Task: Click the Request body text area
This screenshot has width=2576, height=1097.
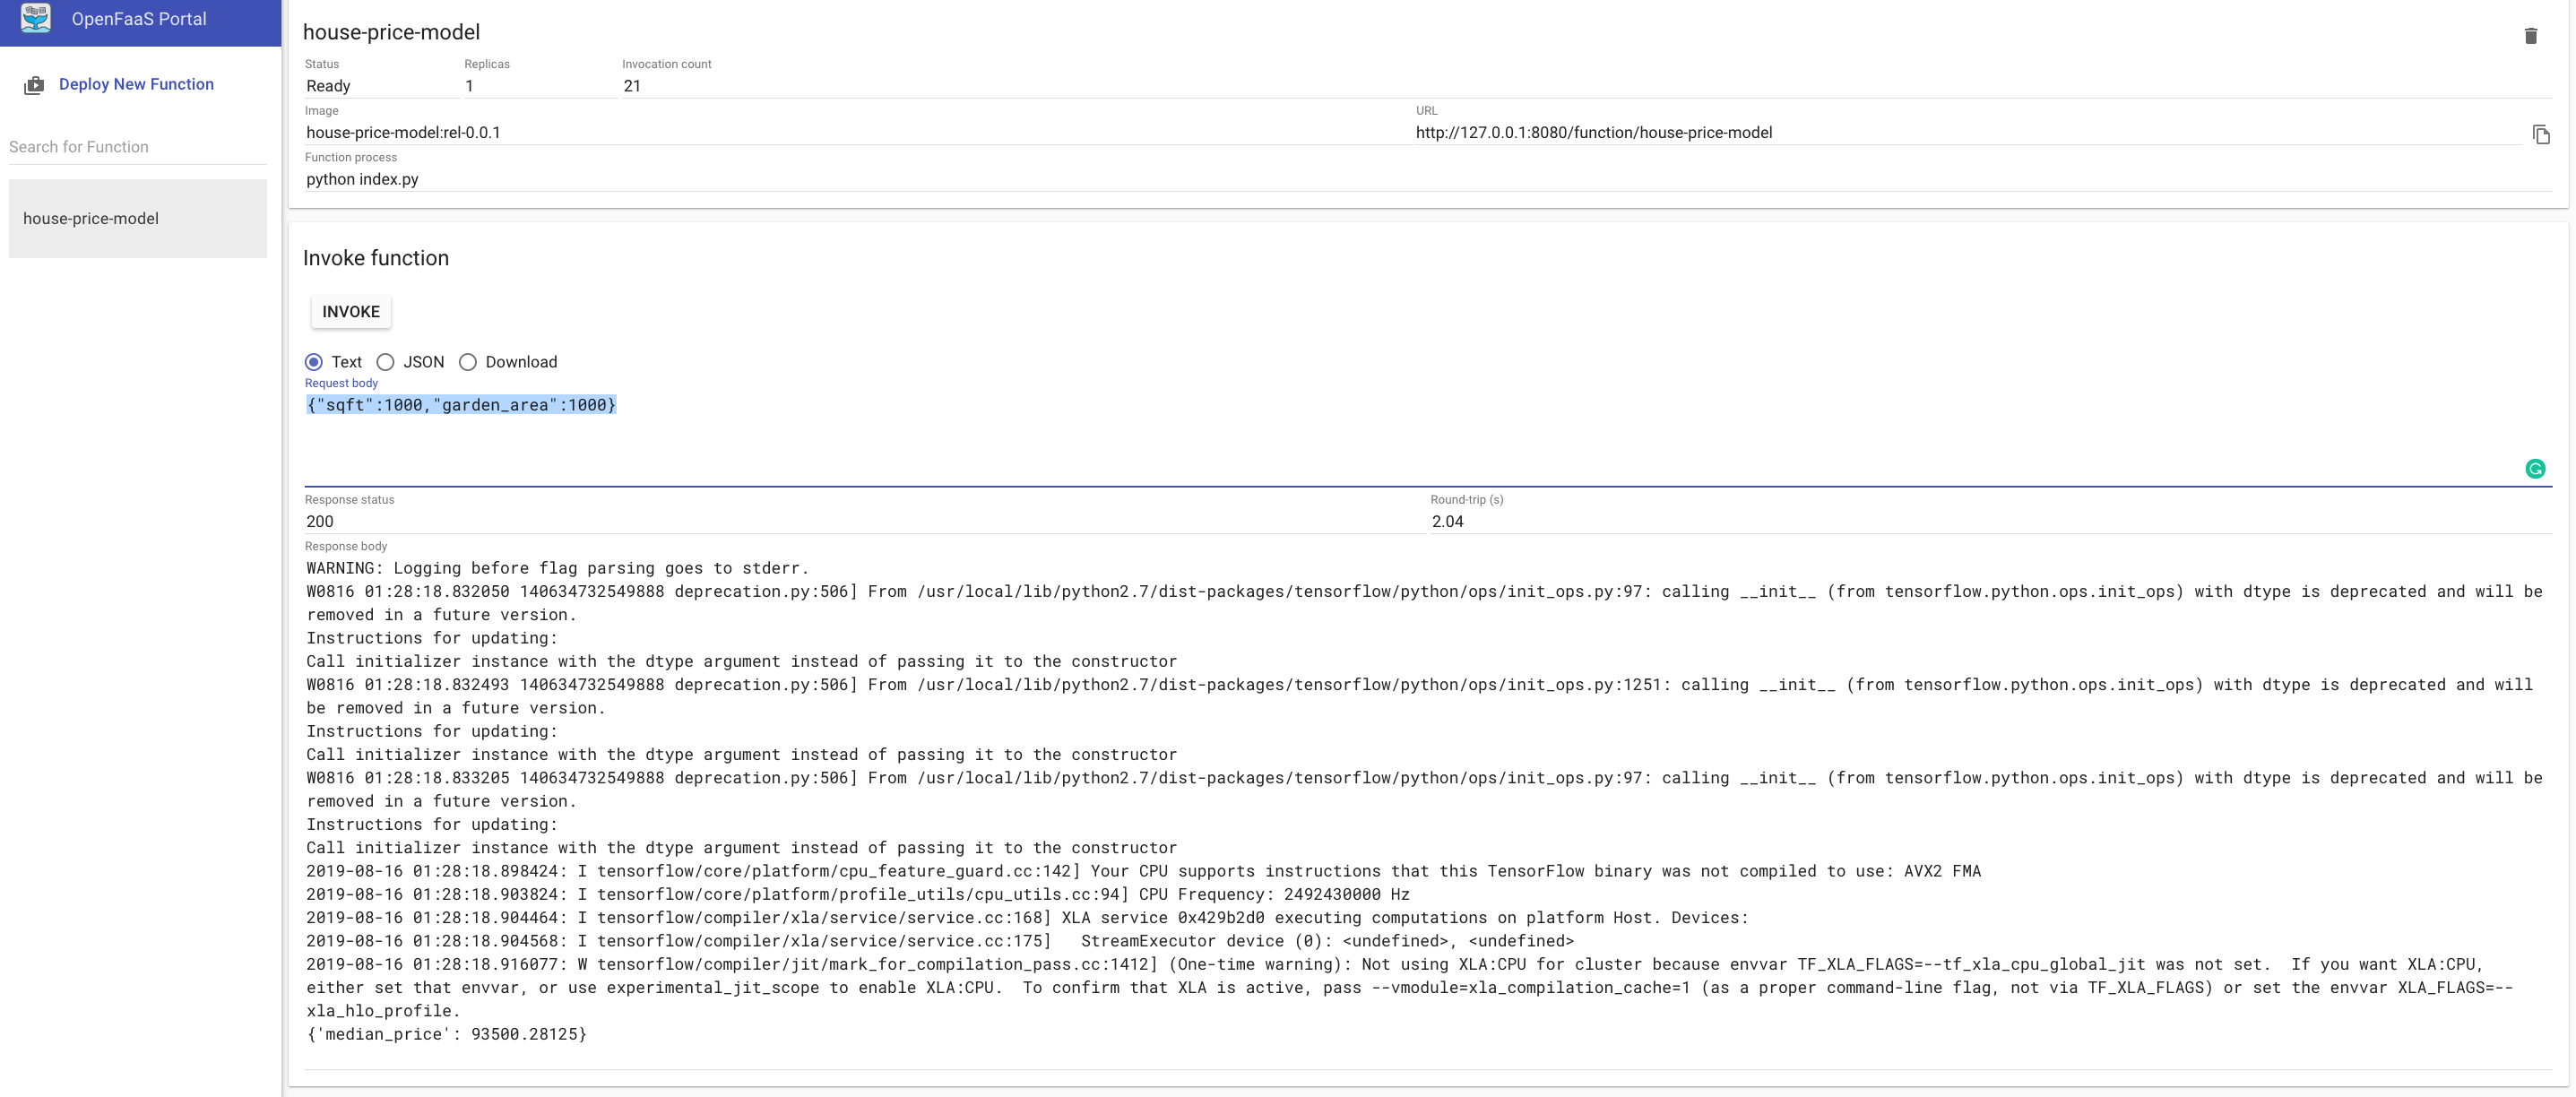Action: click(x=1400, y=435)
